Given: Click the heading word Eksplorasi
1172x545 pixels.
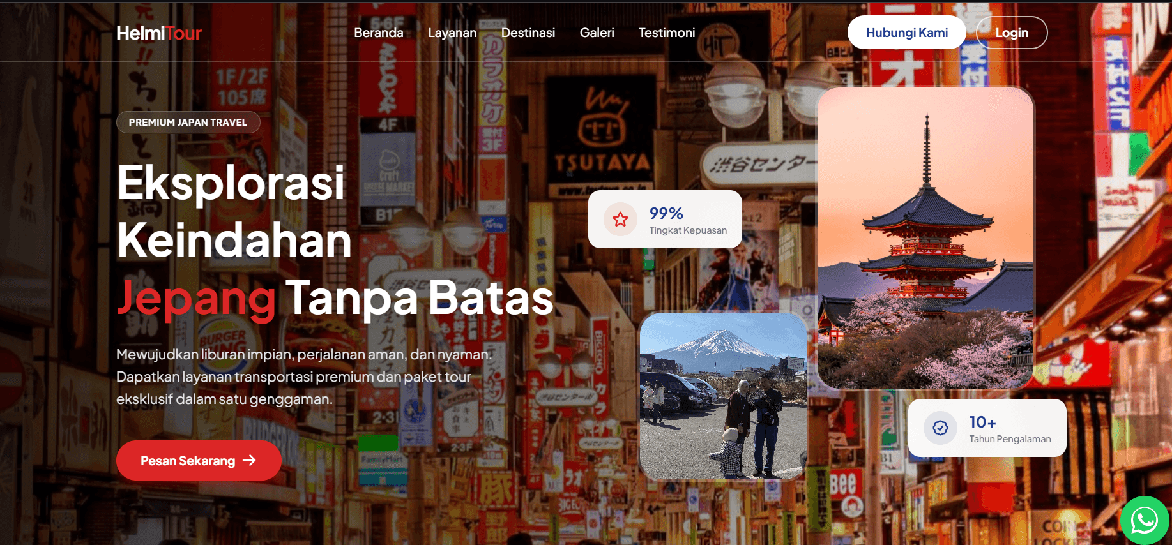Looking at the screenshot, I should (231, 183).
